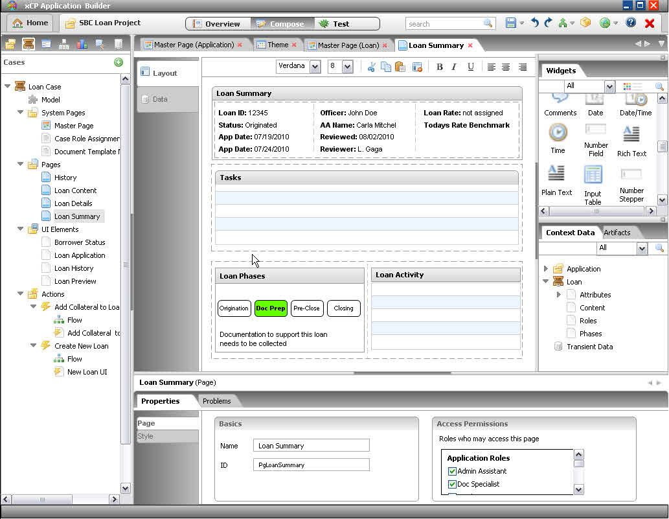Toggle the Doc Specialist role checkbox
The image size is (669, 519).
click(452, 484)
